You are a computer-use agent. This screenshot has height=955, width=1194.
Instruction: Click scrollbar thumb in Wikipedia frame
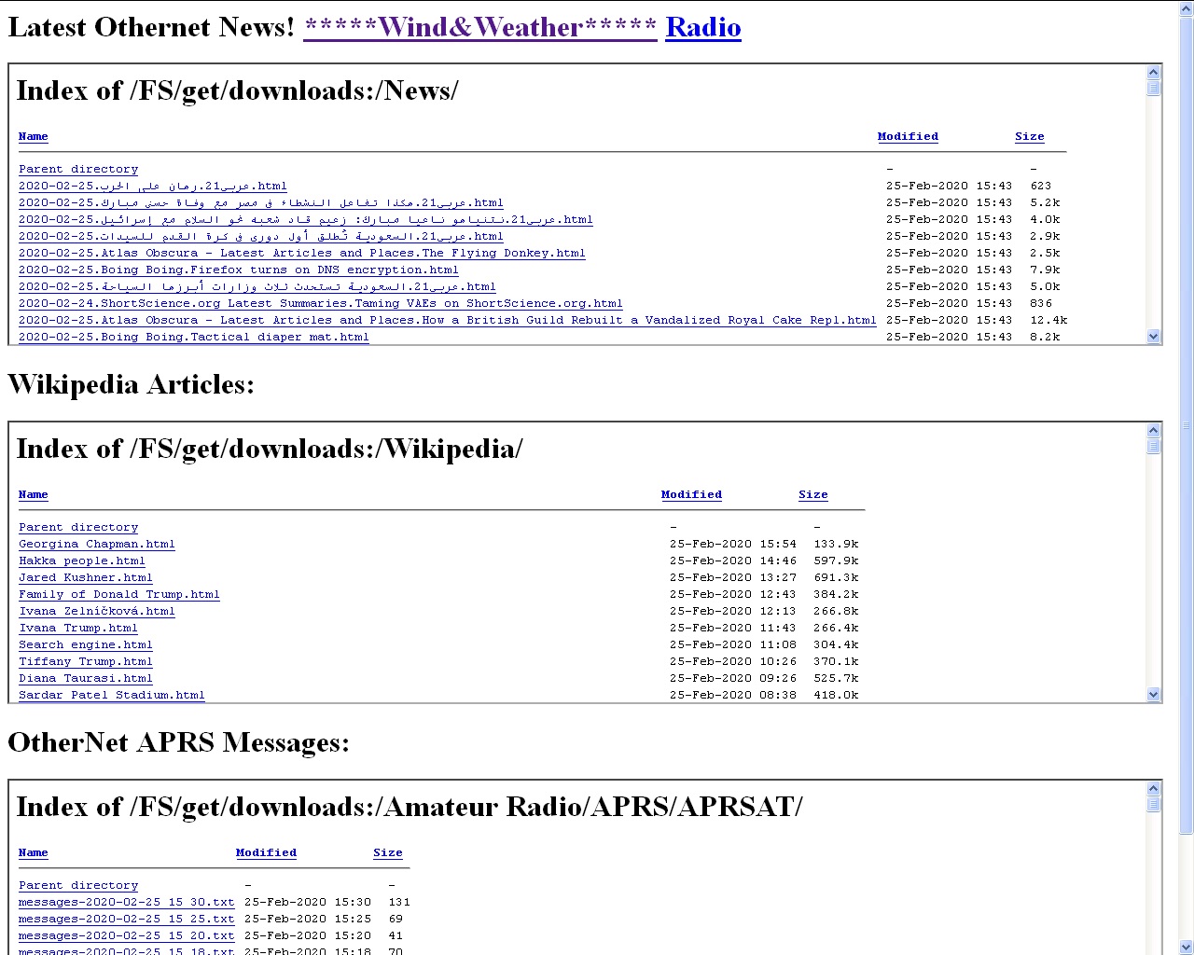click(1154, 446)
